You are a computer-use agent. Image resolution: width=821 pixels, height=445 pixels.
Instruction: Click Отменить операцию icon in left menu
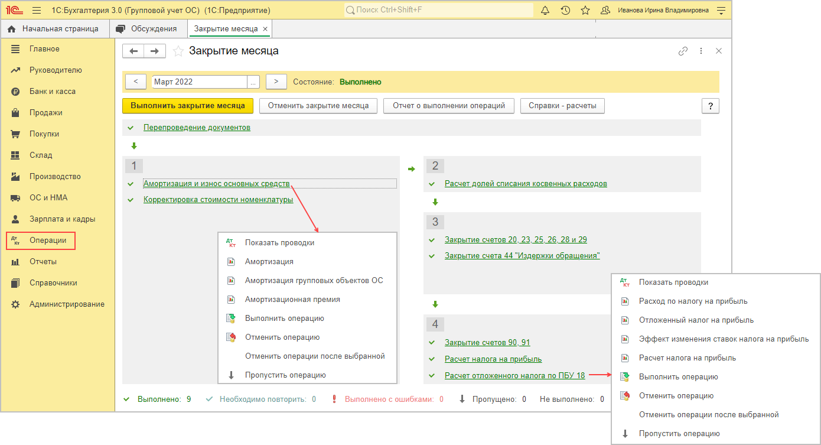[x=231, y=337]
